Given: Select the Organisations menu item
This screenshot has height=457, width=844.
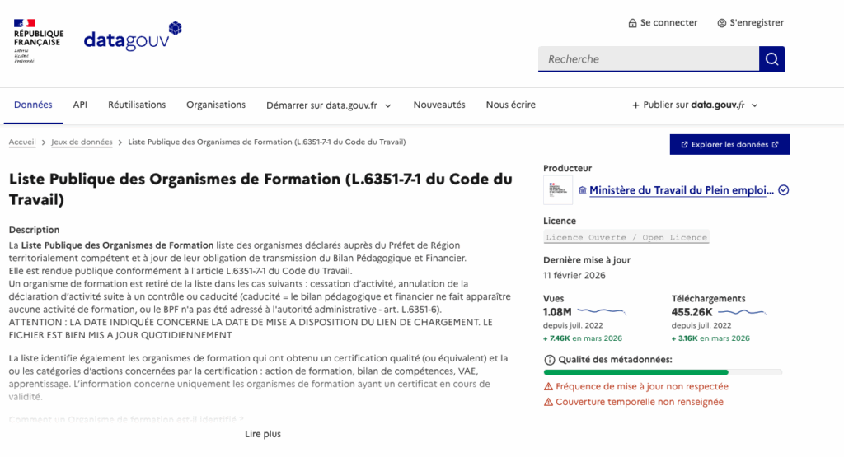Looking at the screenshot, I should click(216, 105).
